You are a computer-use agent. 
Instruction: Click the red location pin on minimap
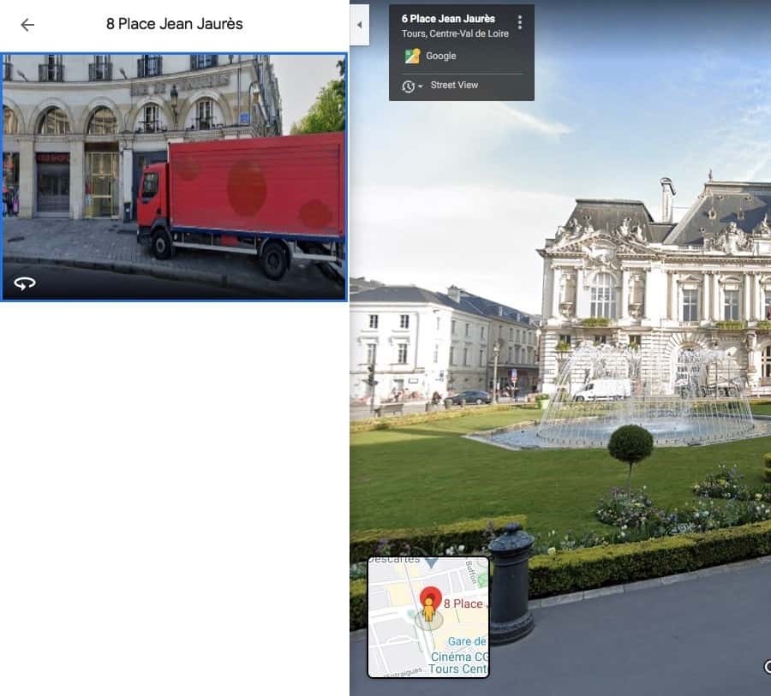429,598
